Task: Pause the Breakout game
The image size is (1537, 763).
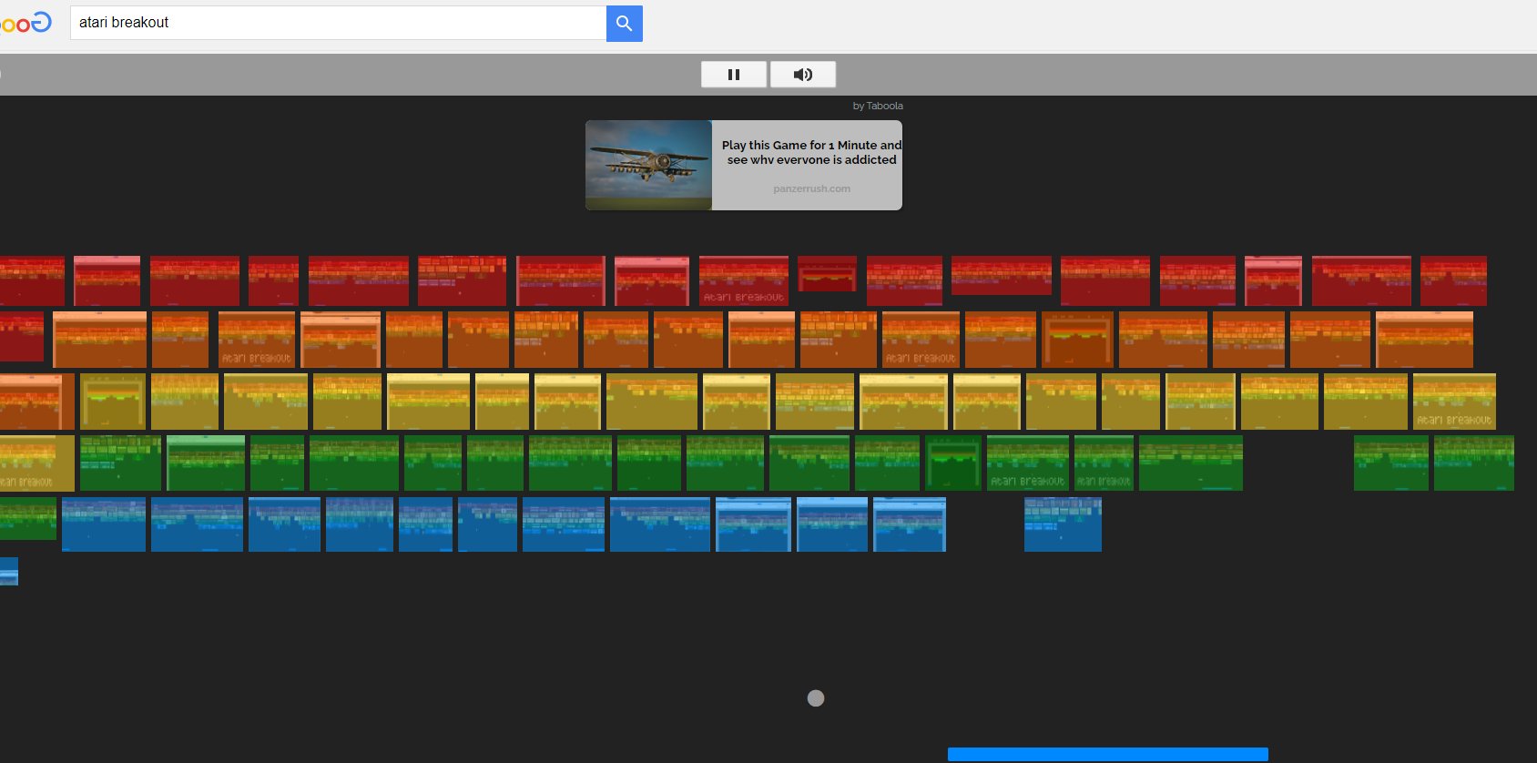Action: coord(734,75)
